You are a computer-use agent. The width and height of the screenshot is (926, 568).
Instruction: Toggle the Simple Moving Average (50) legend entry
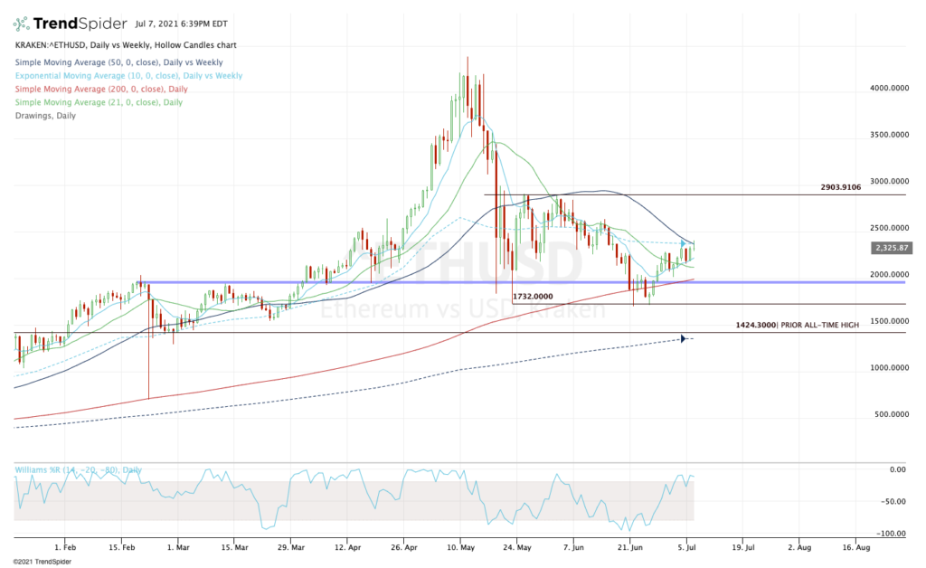[118, 62]
